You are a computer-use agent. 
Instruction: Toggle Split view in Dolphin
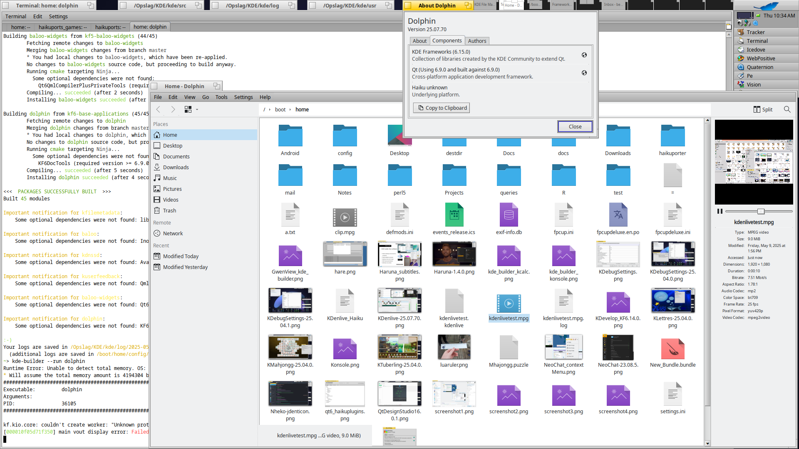[763, 109]
